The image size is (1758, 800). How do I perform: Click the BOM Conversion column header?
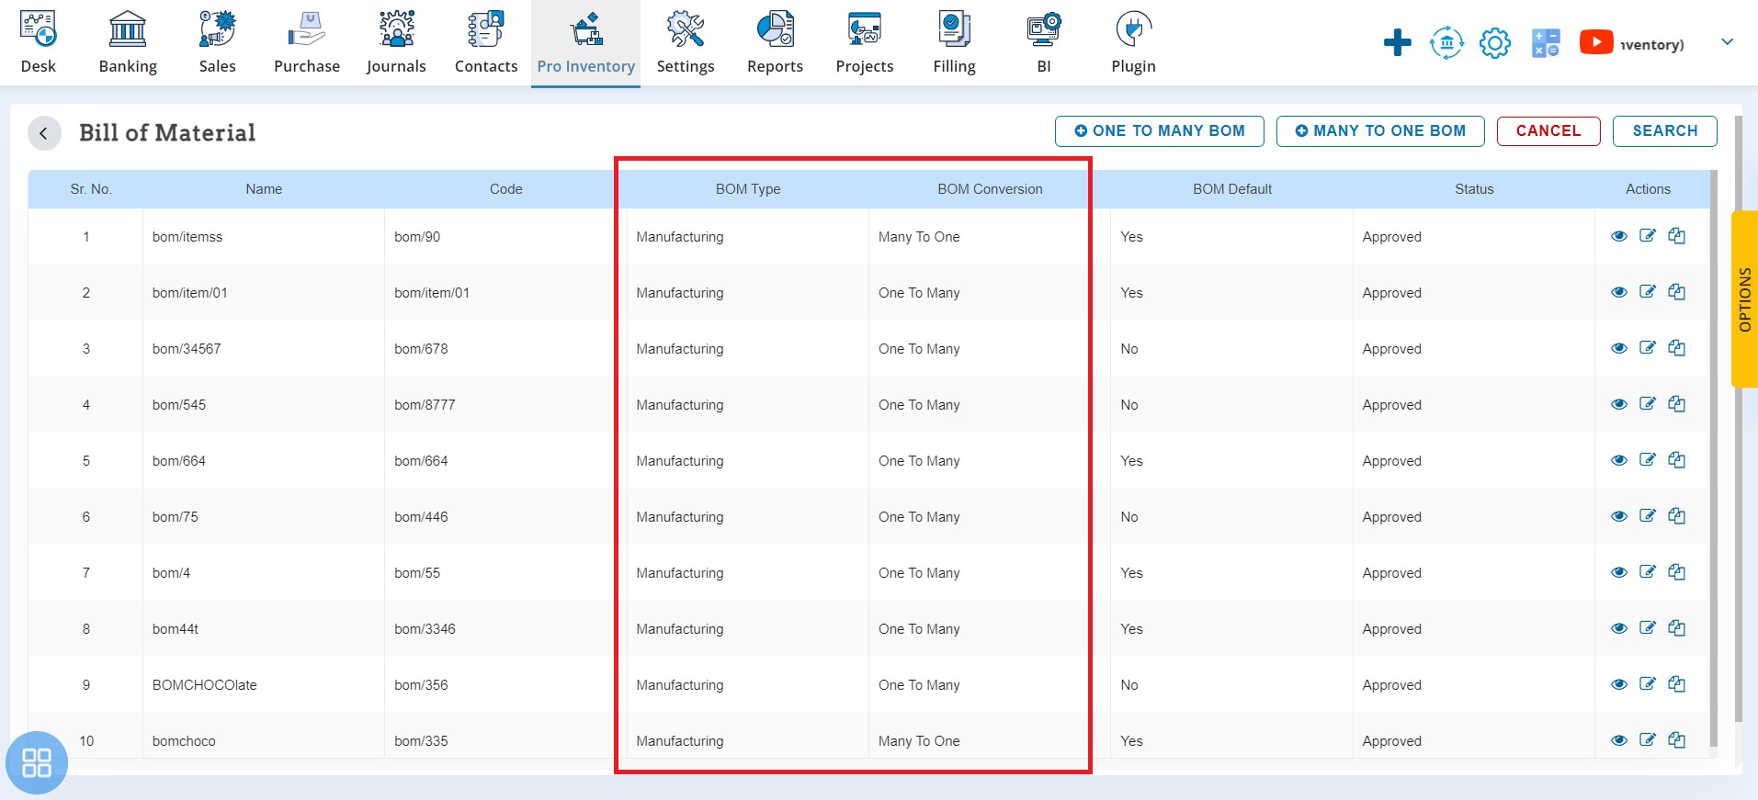990,189
